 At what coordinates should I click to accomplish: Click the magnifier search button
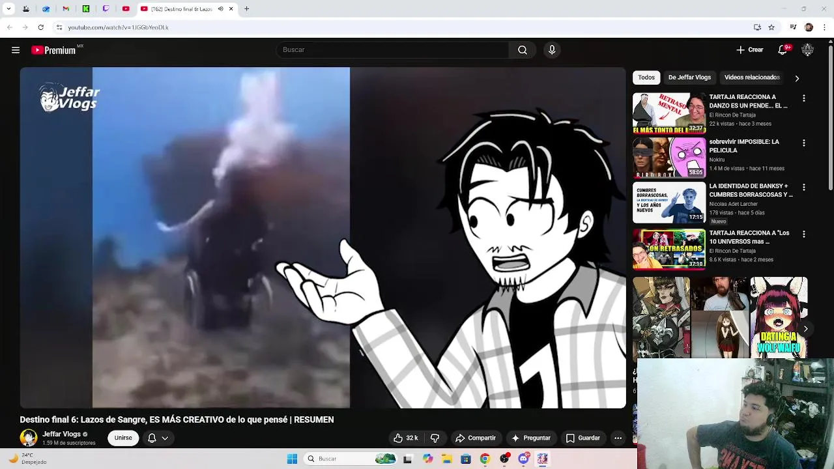pos(523,50)
